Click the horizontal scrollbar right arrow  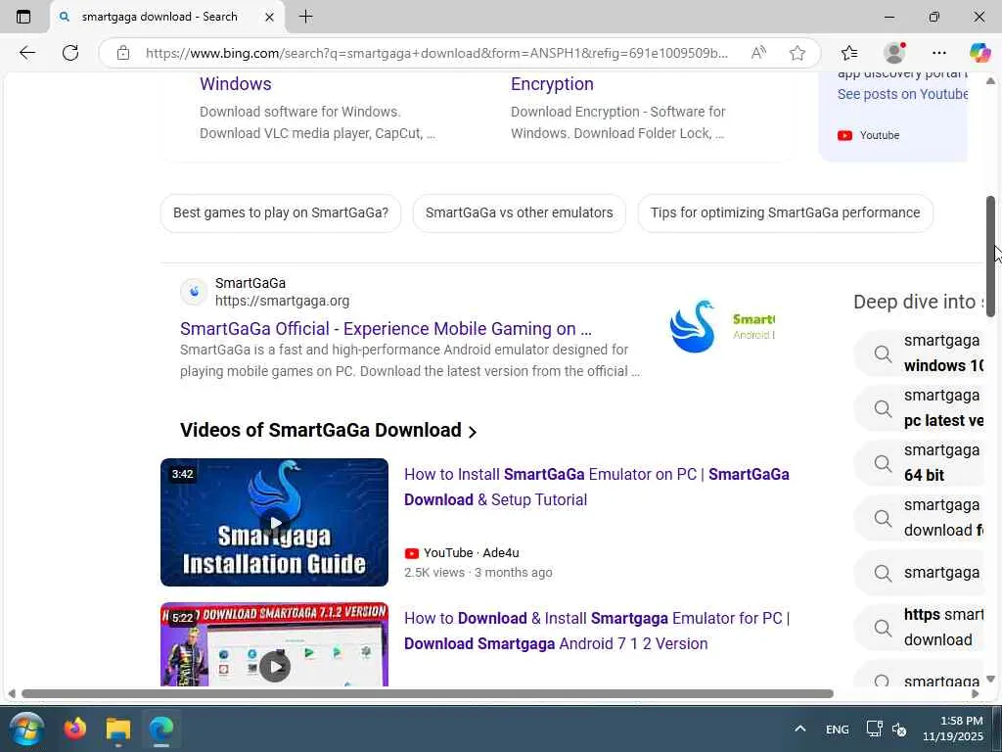pos(976,694)
